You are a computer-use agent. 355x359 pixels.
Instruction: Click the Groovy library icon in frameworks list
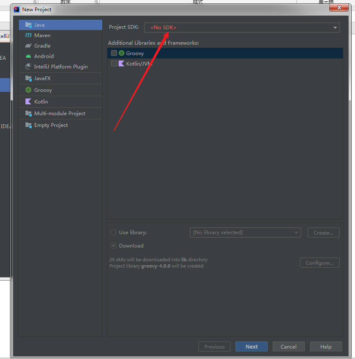[x=122, y=53]
